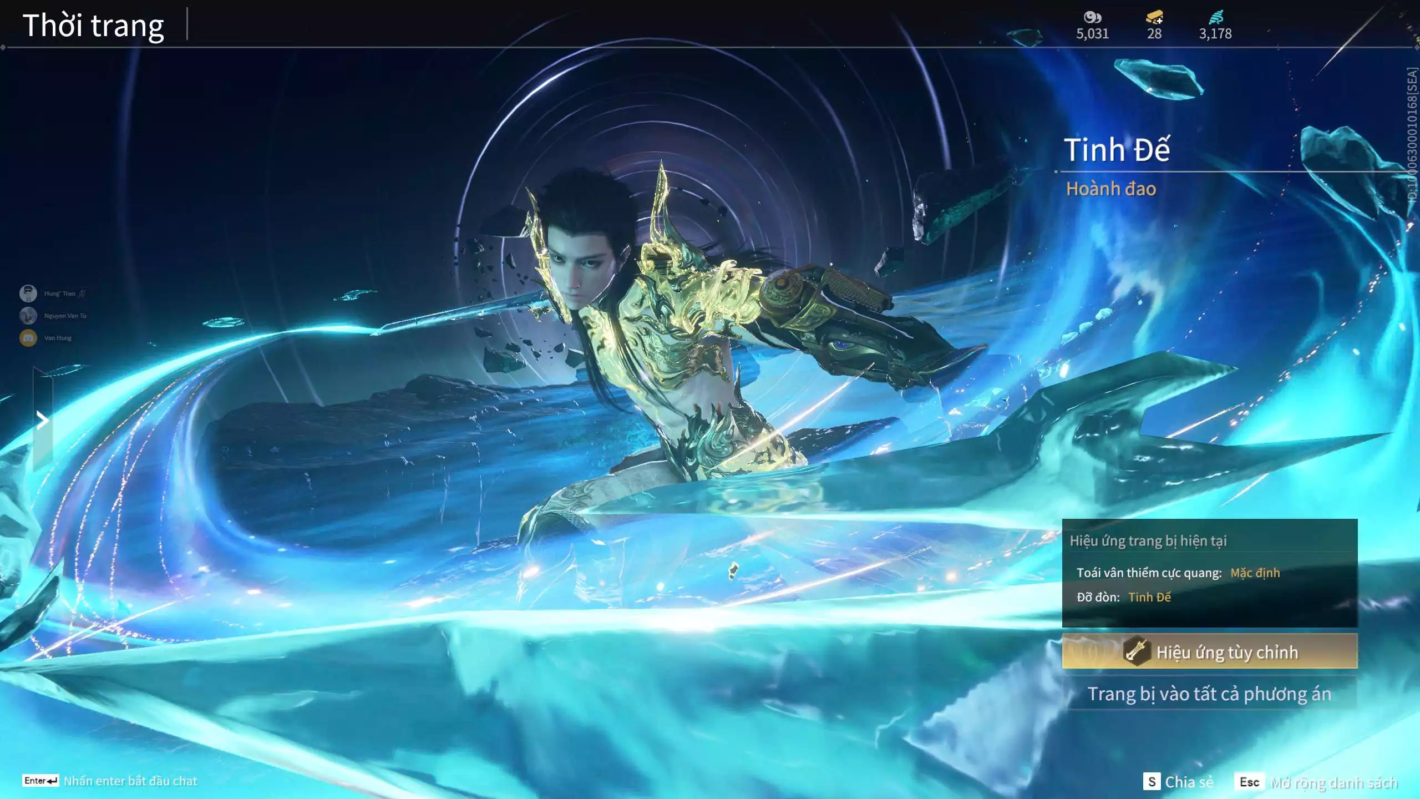The image size is (1420, 799).
Task: Click the silver coin currency icon
Action: coord(1092,17)
